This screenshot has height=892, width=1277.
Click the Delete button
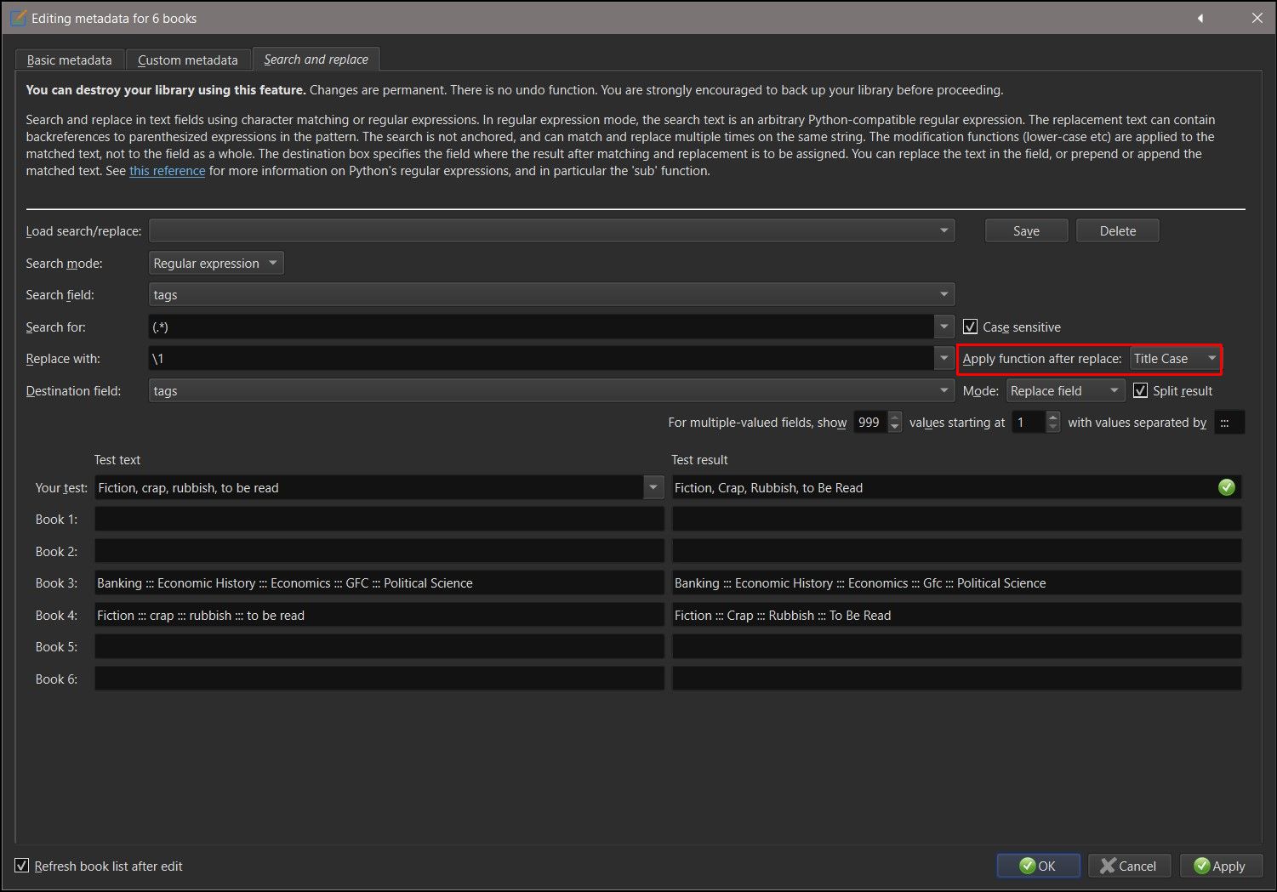[x=1117, y=230]
